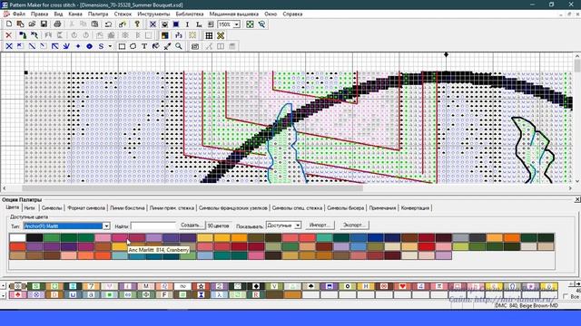Close the palette options panel
This screenshot has width=581, height=326.
pos(577,199)
